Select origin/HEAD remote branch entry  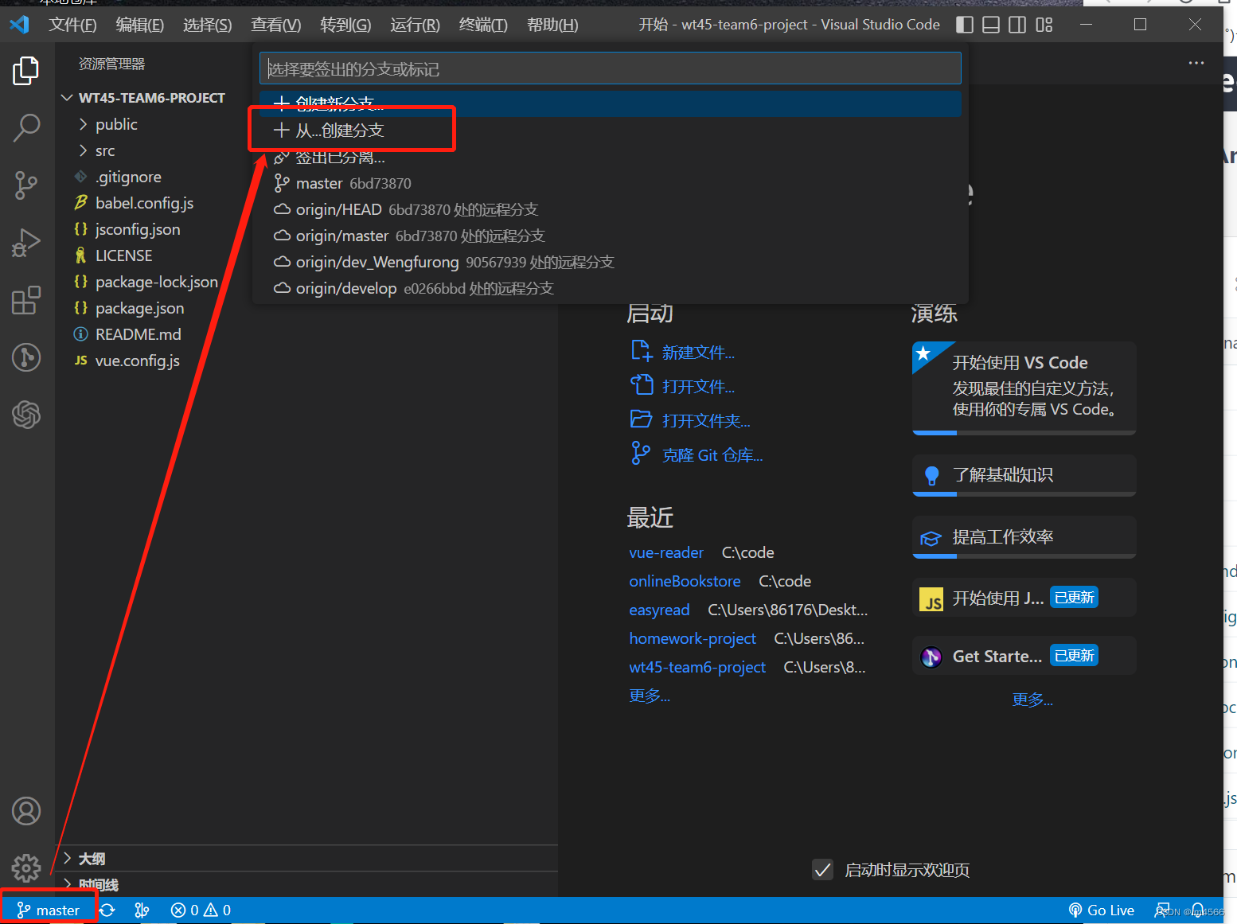pyautogui.click(x=611, y=209)
